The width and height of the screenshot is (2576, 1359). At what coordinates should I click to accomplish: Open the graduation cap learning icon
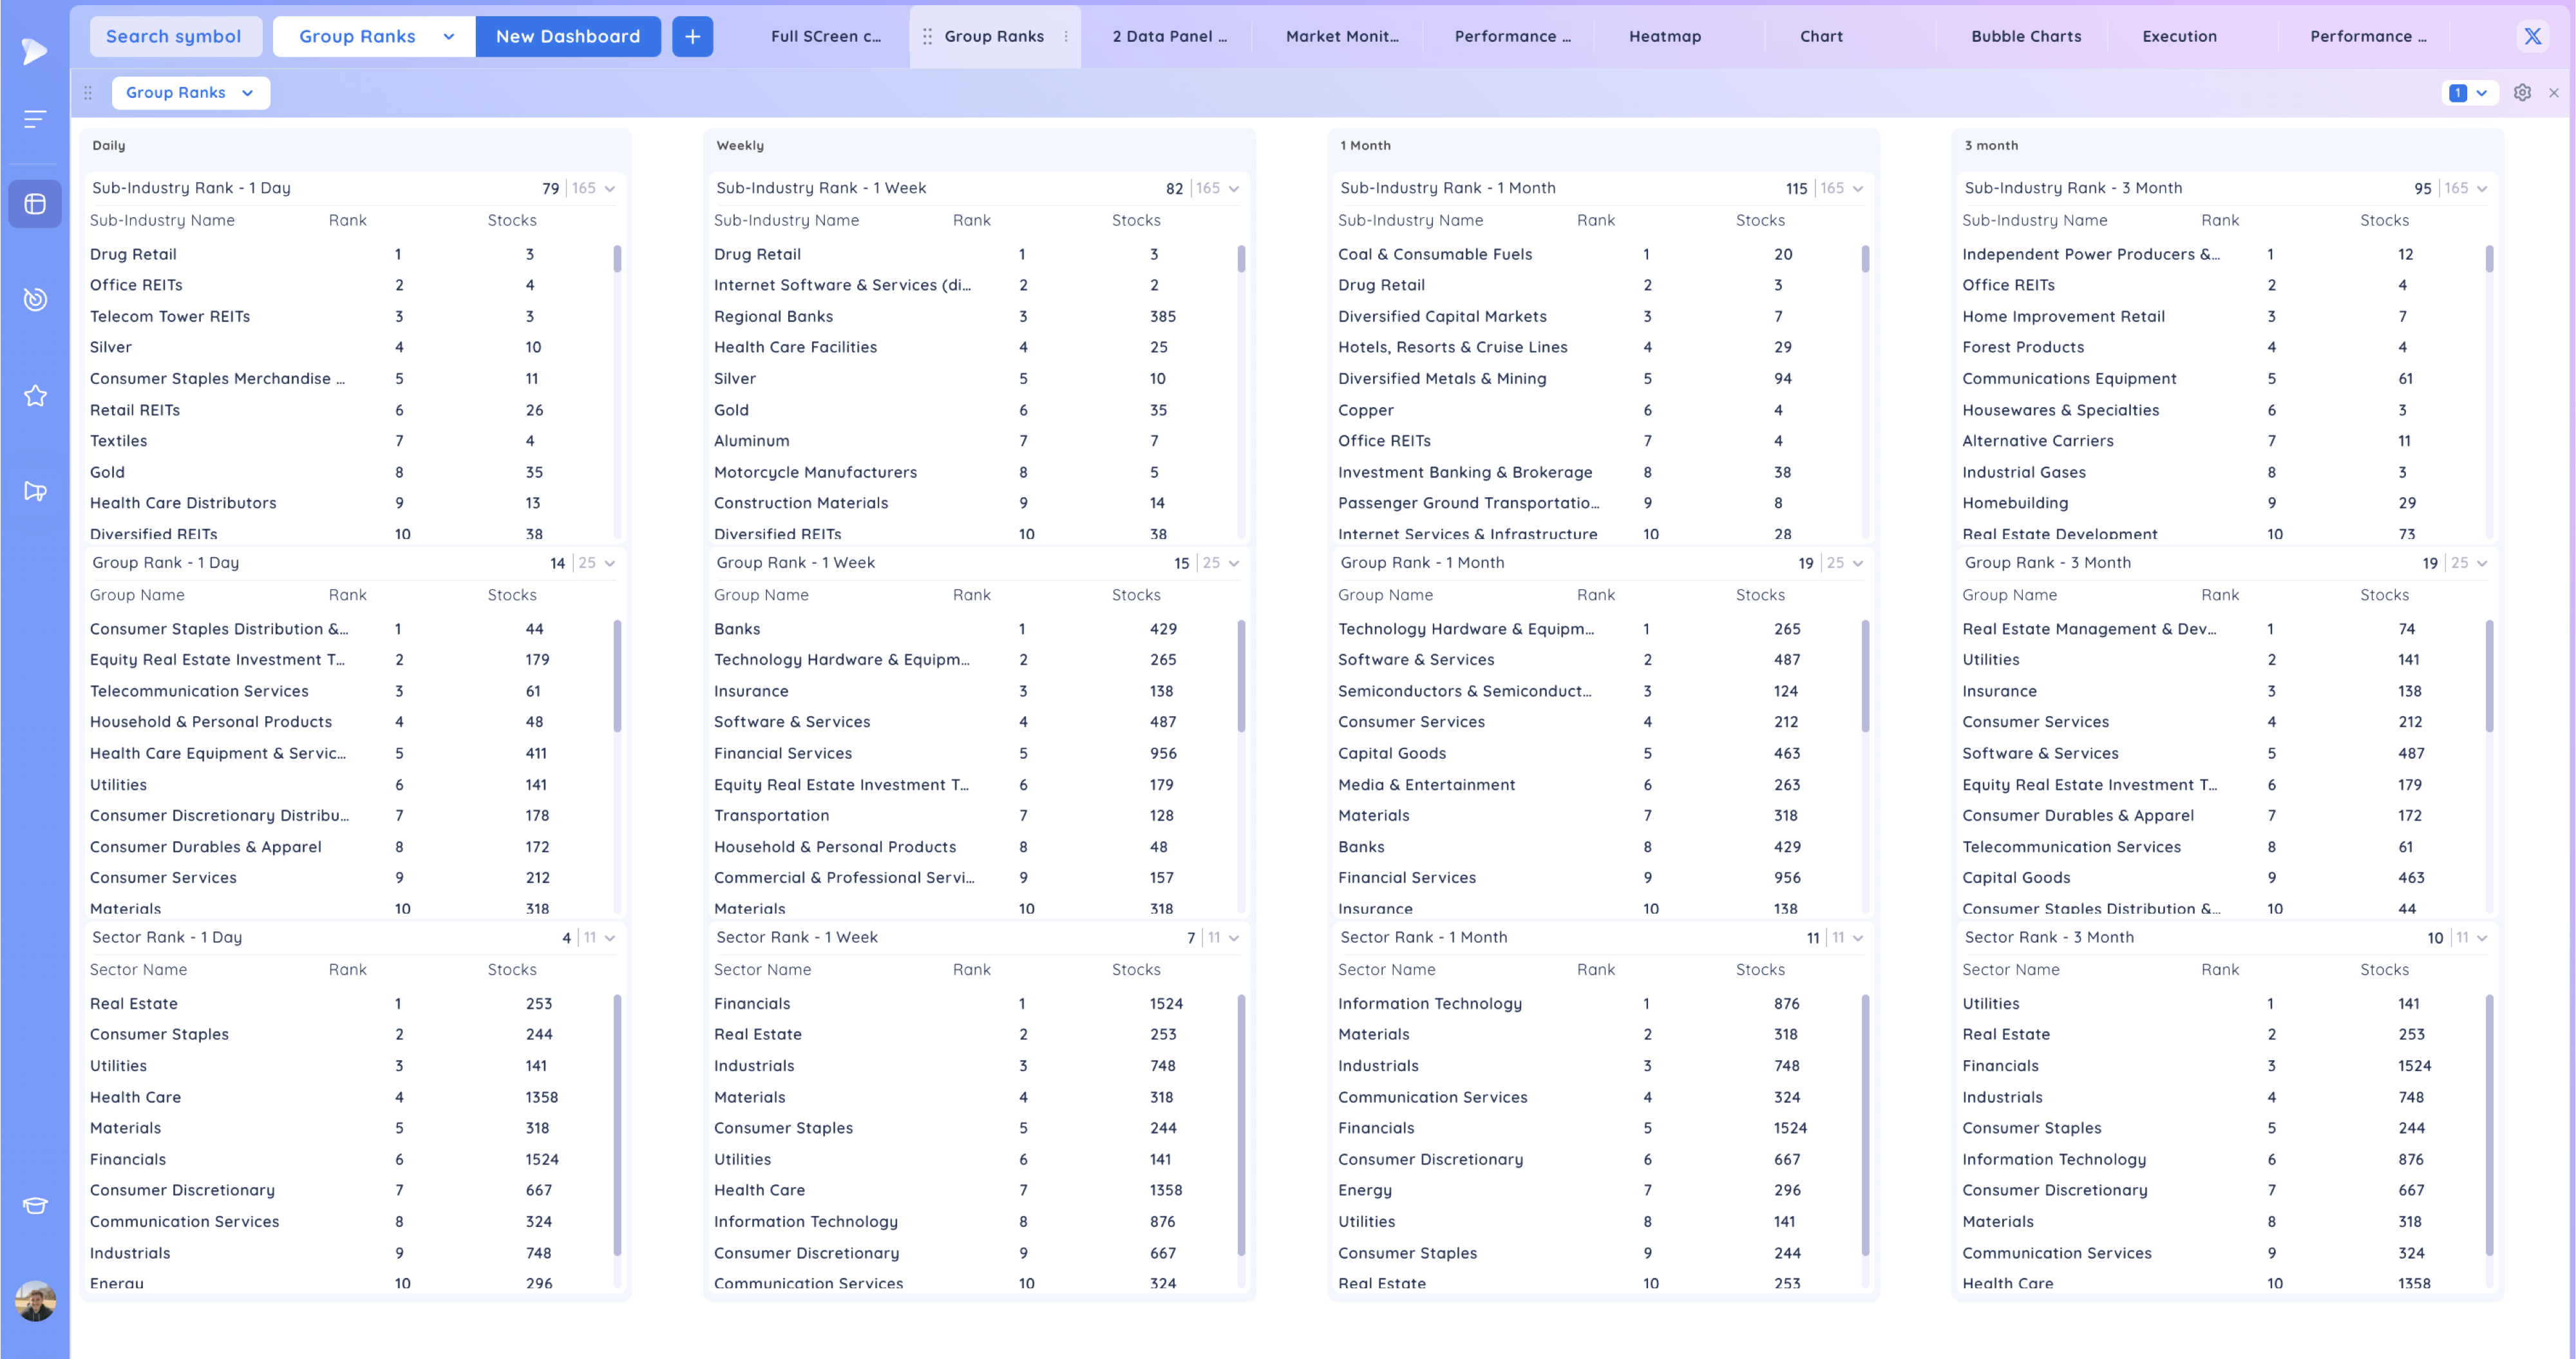click(35, 1205)
